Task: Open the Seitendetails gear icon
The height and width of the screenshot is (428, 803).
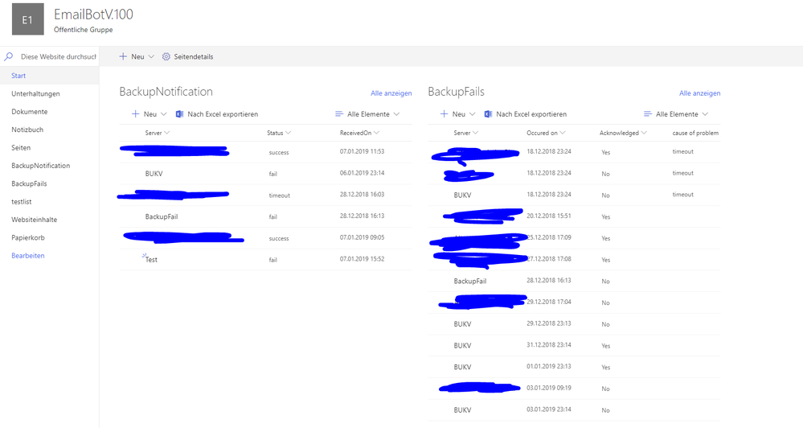Action: coord(166,56)
